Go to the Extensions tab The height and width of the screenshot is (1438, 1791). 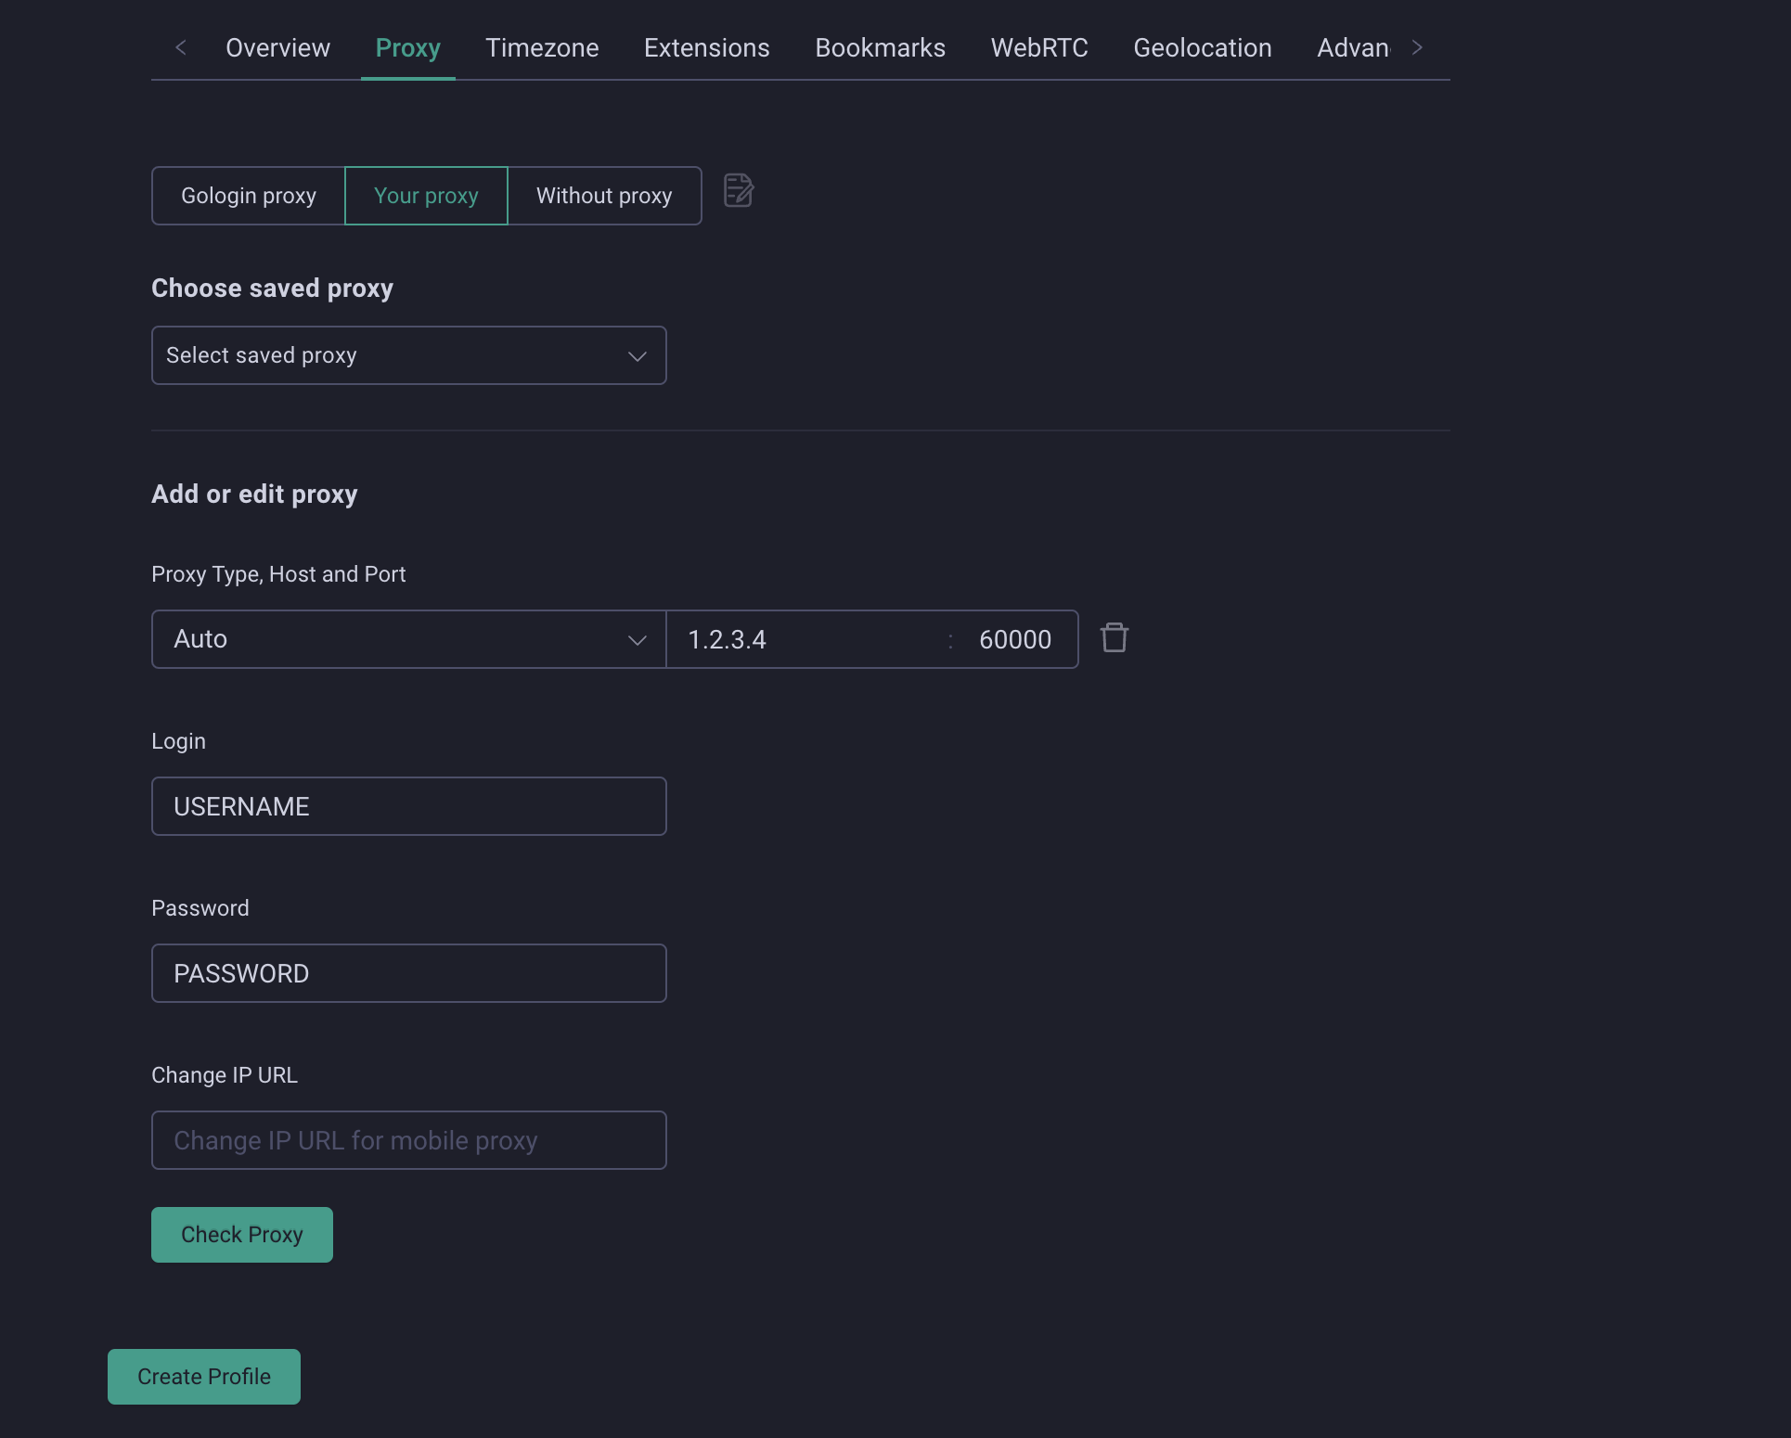(706, 47)
